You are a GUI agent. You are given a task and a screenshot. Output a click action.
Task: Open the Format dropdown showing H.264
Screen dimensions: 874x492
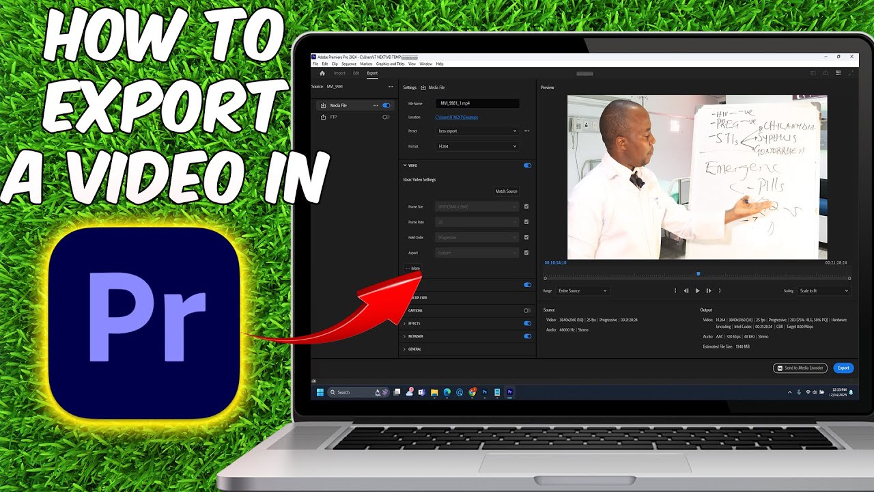coord(477,146)
